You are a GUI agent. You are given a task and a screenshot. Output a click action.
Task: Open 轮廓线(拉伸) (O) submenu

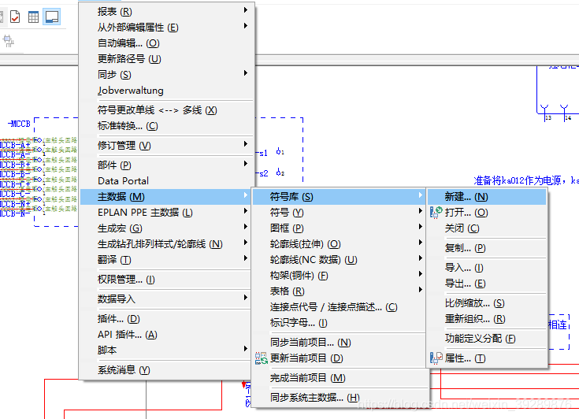point(339,244)
